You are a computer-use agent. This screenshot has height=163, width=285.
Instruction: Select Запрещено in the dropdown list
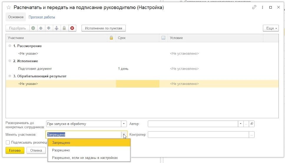tap(89, 143)
